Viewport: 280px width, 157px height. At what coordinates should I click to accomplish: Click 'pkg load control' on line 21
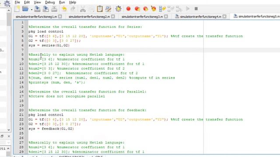pos(46,115)
